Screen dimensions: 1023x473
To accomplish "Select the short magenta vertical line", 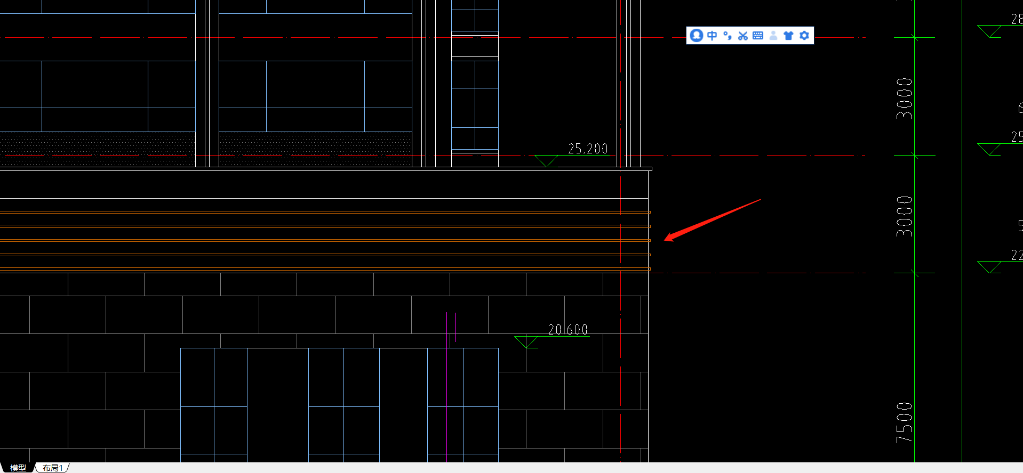I will (x=455, y=327).
